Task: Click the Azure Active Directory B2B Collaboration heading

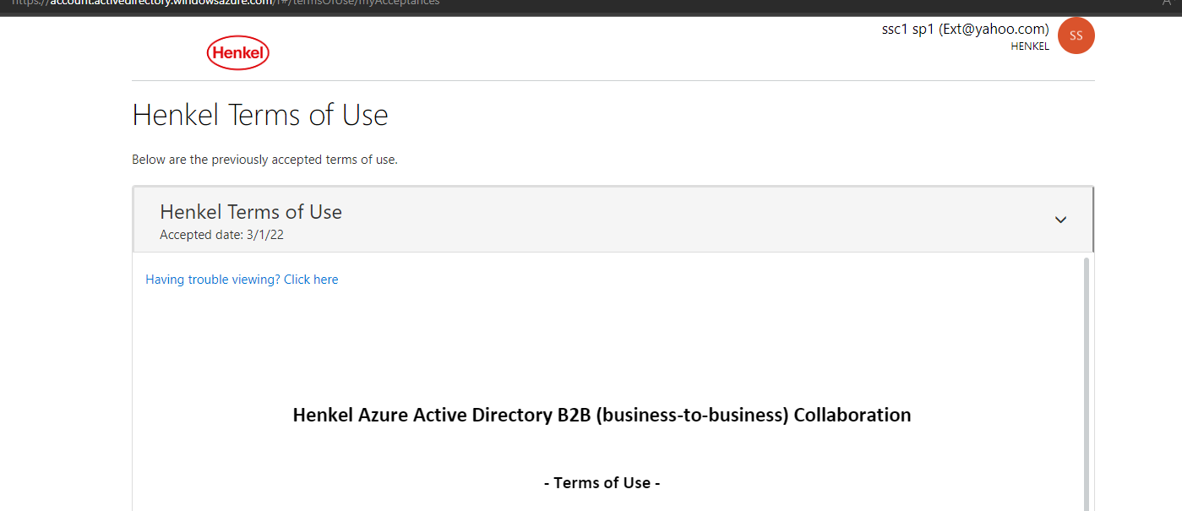Action: tap(602, 415)
